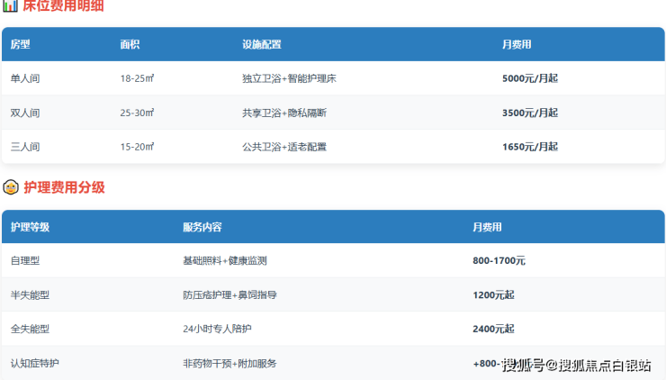Screen dimensions: 666x380
Task: Select the 认知症特护 care level cell
Action: coord(35,363)
